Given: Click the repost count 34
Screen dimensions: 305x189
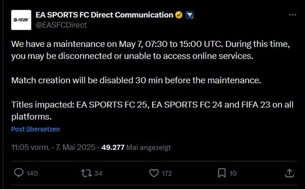Looking at the screenshot, I should point(98,173).
